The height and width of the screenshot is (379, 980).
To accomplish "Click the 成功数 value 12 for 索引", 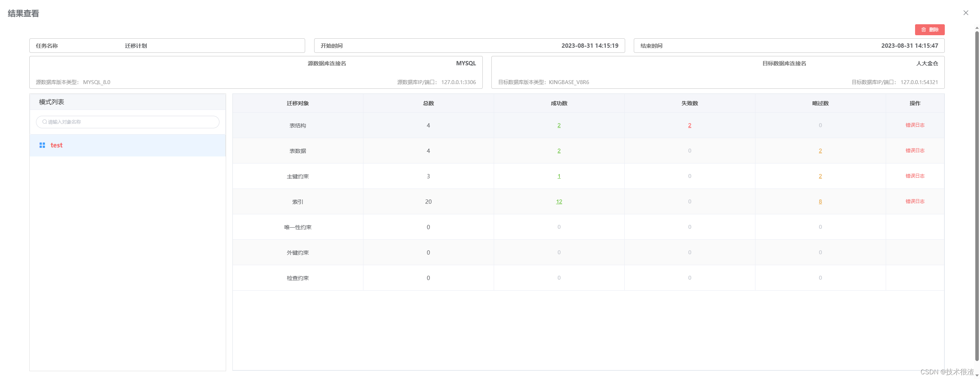I will click(559, 202).
